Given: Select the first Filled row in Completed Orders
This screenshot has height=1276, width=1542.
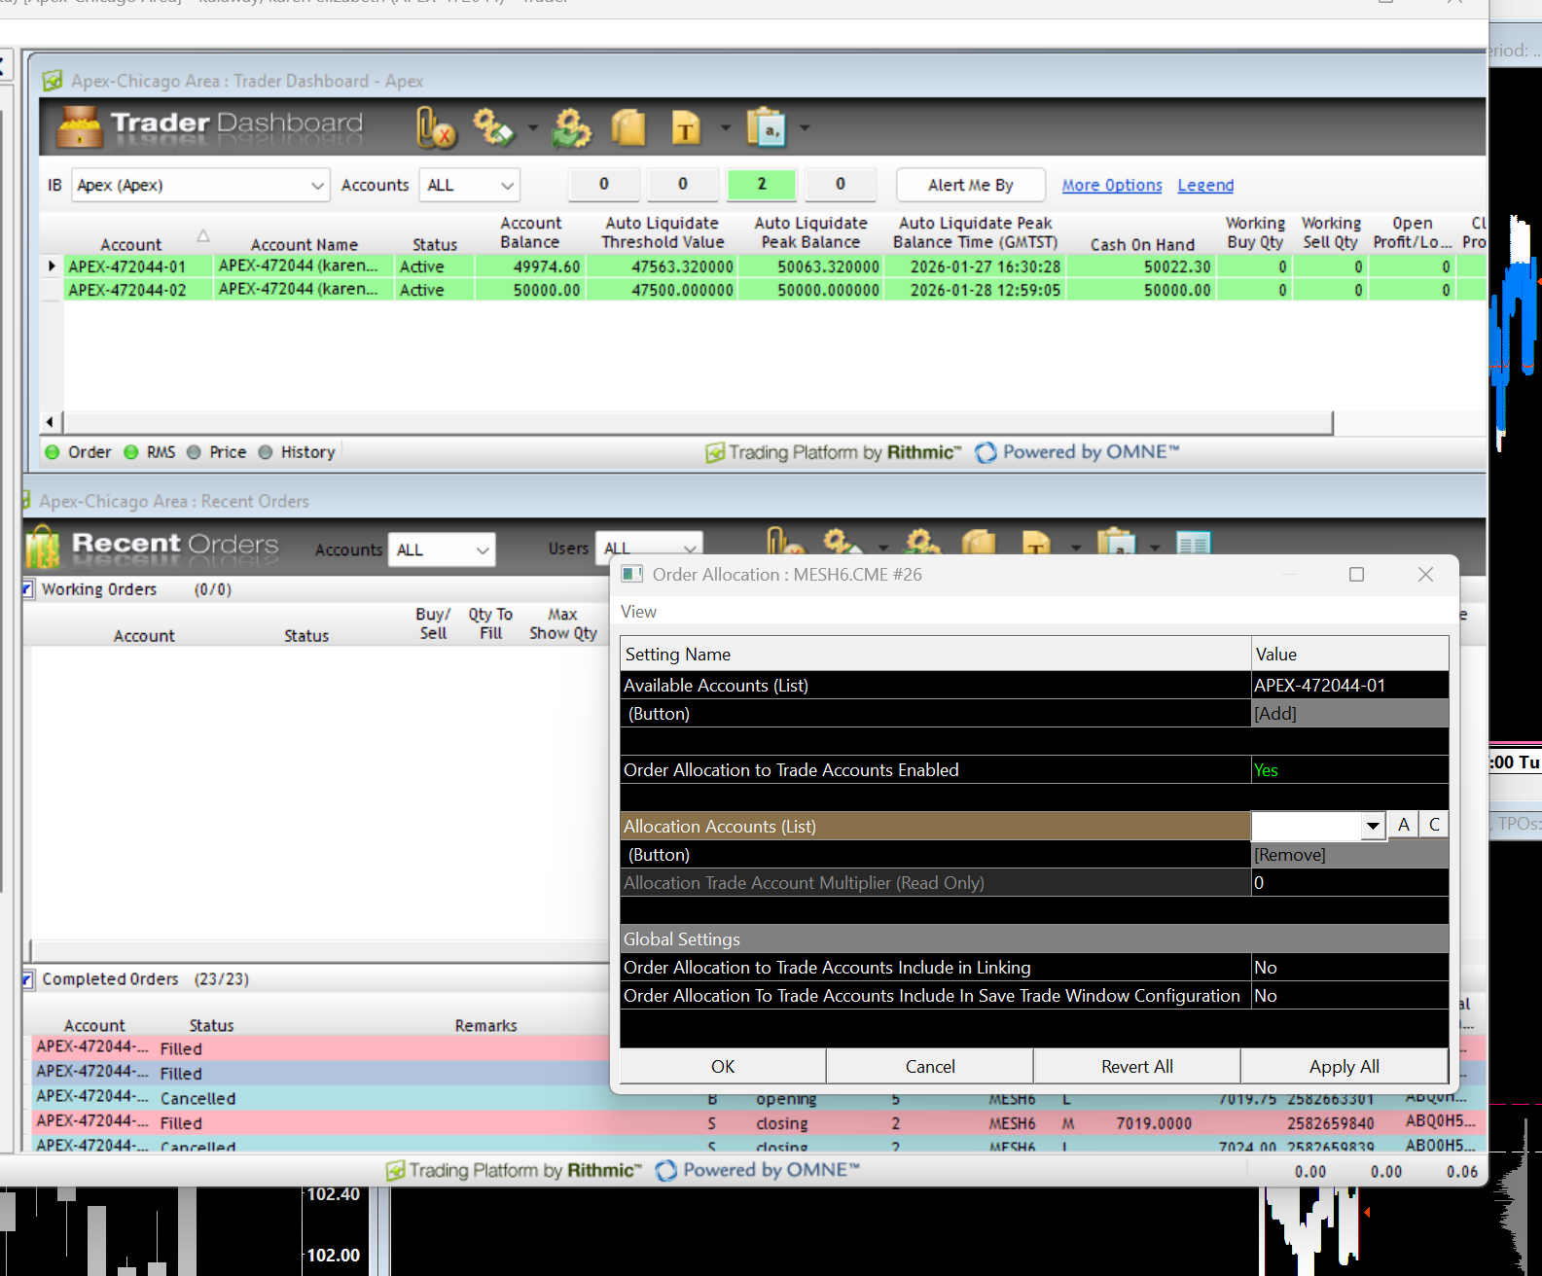Looking at the screenshot, I should click(320, 1048).
